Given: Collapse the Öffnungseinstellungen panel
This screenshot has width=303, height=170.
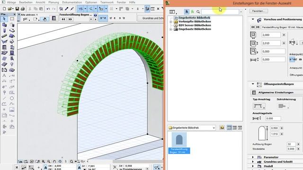Looking at the screenshot, I should (253, 84).
